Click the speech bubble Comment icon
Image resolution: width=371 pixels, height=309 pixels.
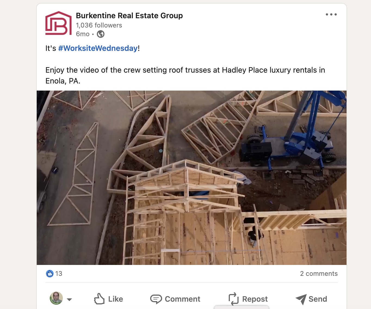[156, 299]
